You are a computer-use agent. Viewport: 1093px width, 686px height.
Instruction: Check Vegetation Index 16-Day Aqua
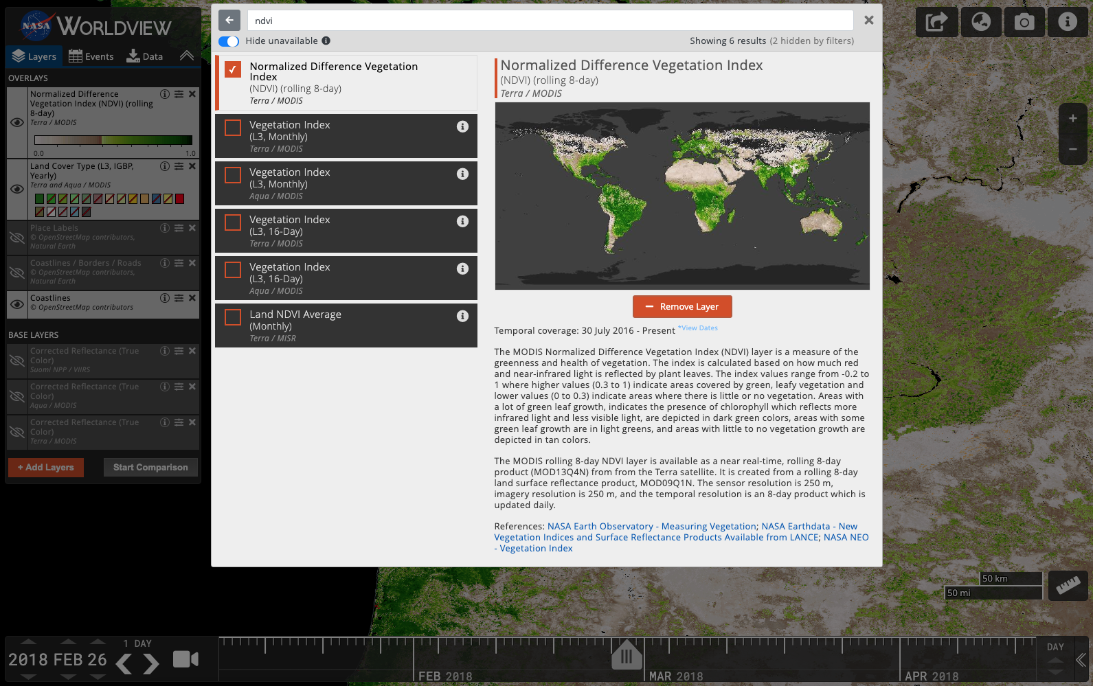(233, 270)
